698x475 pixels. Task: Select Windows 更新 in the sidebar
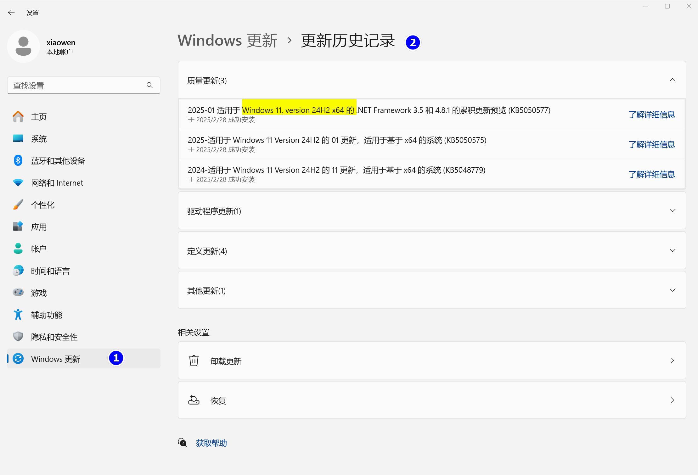click(x=56, y=359)
